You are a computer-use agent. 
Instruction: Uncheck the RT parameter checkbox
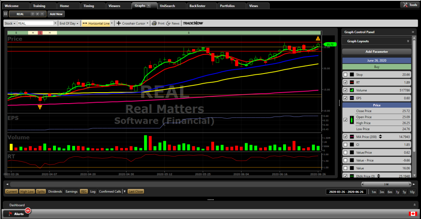345,82
